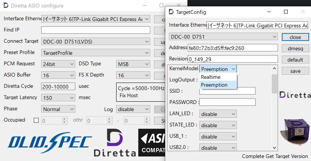Image resolution: width=311 pixels, height=161 pixels.
Task: Decrease the othr spinner value
Action: (x=109, y=122)
